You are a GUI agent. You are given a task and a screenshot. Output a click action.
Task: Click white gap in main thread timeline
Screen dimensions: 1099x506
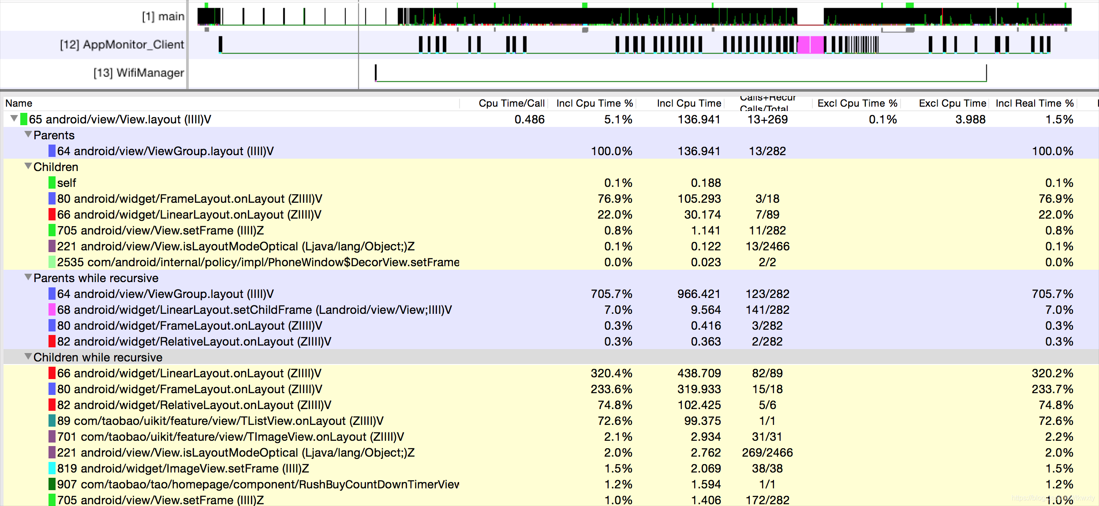click(x=811, y=16)
